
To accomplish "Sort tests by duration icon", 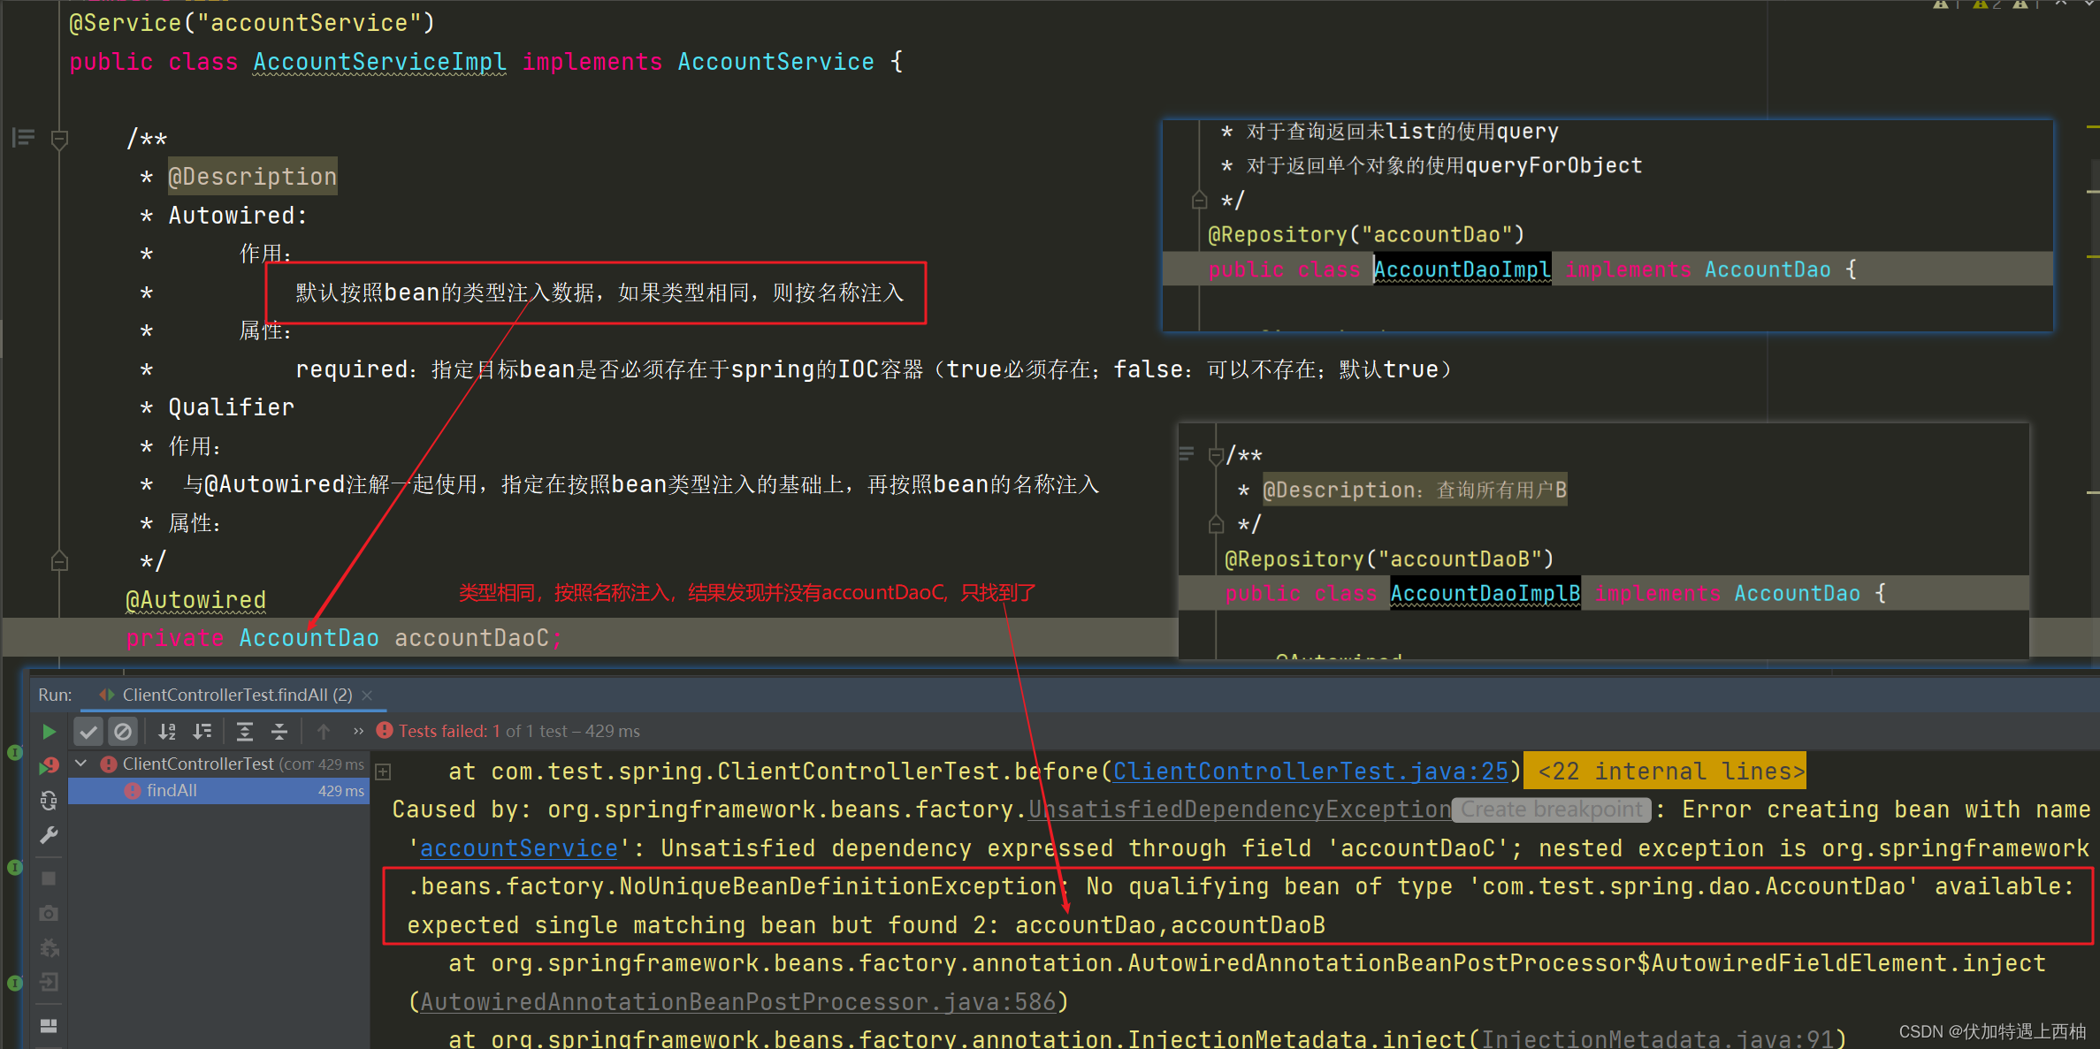I will (202, 732).
